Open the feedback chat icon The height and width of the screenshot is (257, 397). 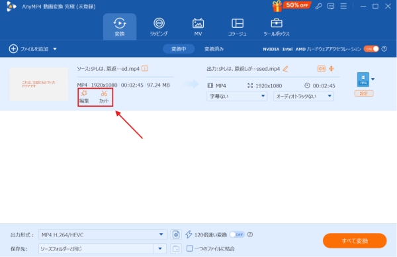(331, 6)
